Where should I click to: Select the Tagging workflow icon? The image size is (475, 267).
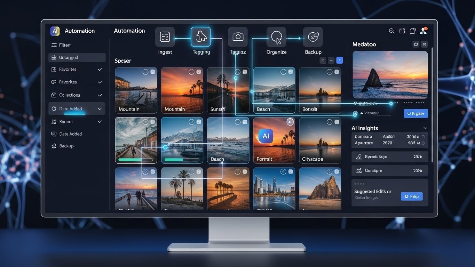point(201,37)
